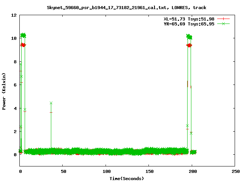Click the x-axis tick label 50
243x182 pixels.
coord(63,171)
